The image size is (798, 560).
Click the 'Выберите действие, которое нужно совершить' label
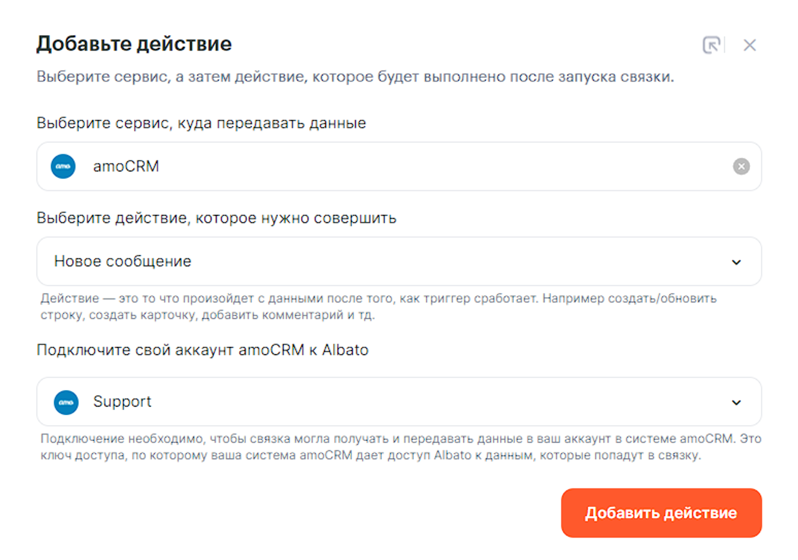[216, 218]
